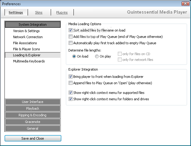Image resolution: width=191 pixels, height=146 pixels.
Task: Expand the General section
Action: [33, 128]
